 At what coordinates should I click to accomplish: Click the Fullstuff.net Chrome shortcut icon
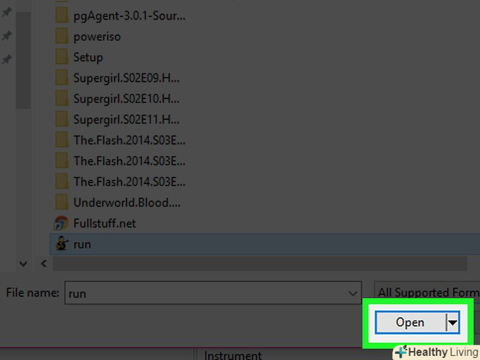point(61,223)
